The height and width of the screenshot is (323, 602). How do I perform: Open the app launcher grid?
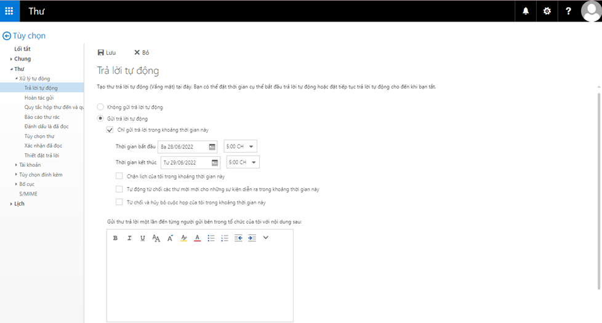point(9,11)
